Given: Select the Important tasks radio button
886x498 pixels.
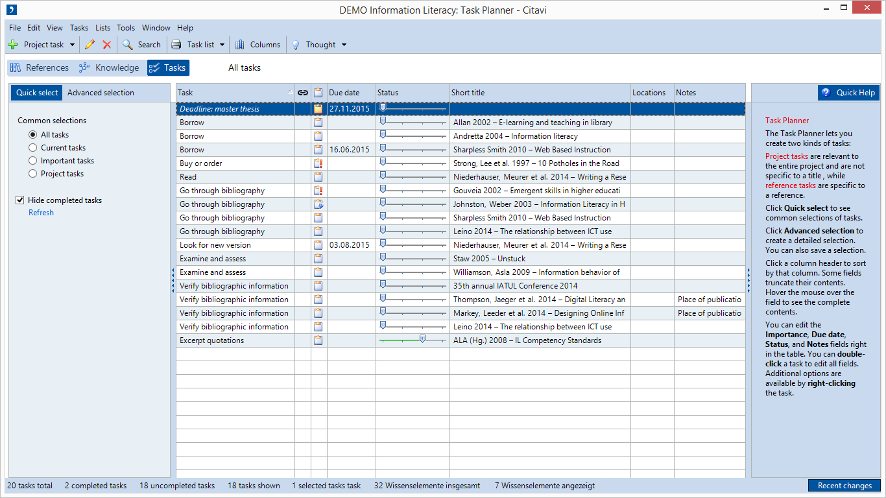Looking at the screenshot, I should click(33, 161).
